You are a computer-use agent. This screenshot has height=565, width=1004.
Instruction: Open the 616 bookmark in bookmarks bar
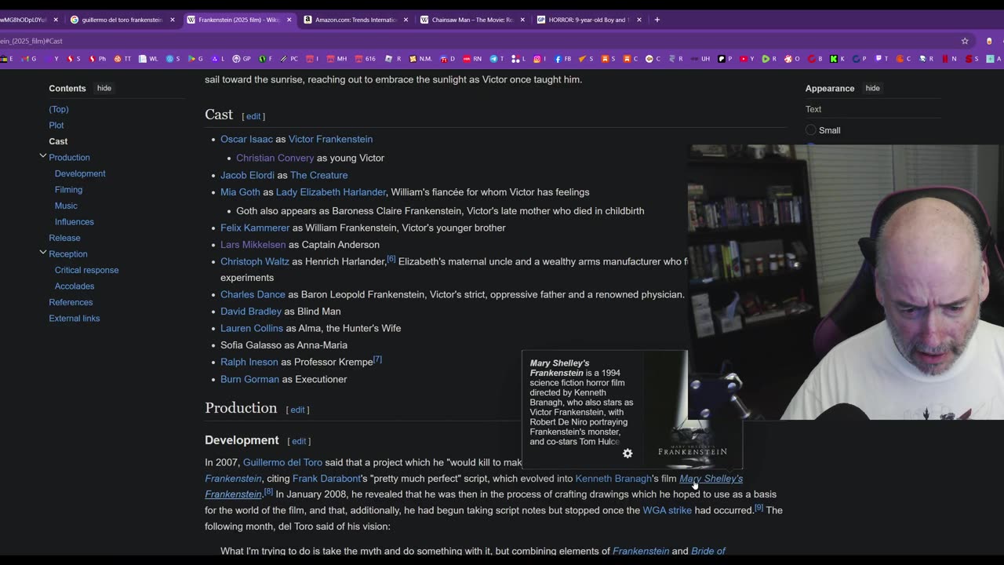click(365, 59)
